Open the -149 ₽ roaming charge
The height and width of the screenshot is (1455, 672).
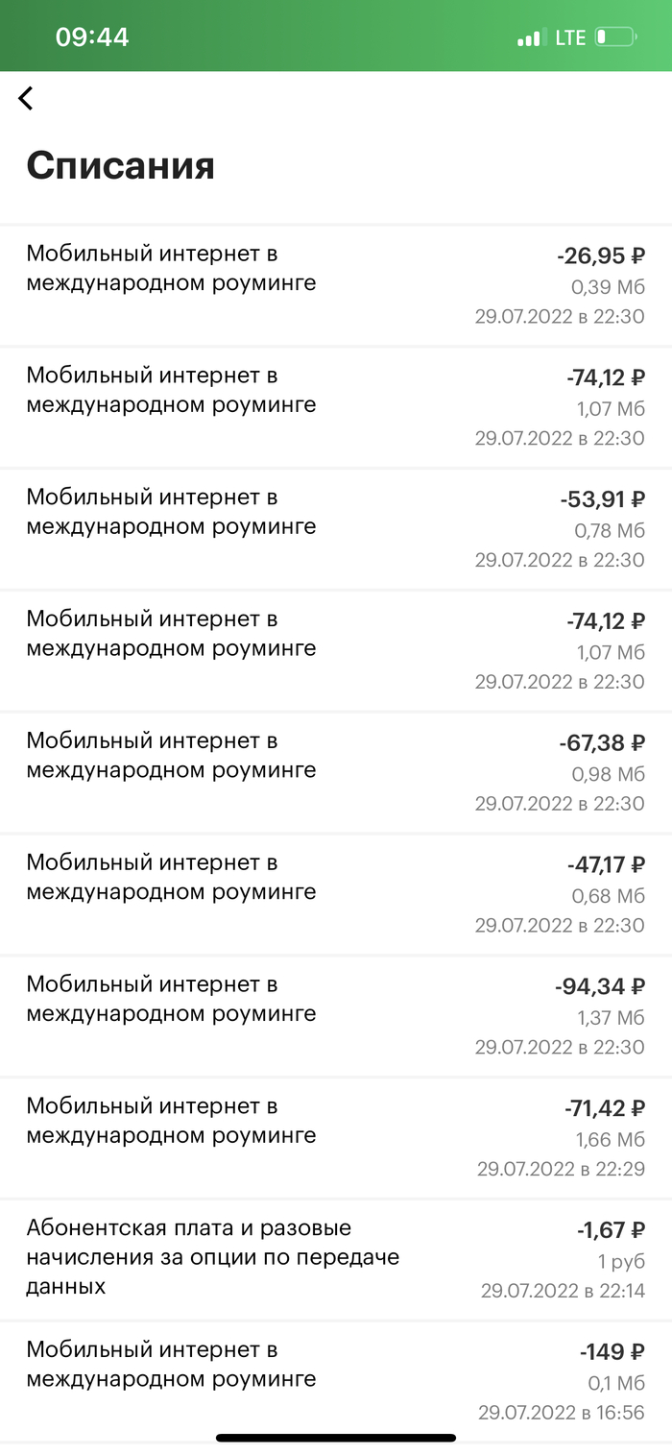[336, 1381]
